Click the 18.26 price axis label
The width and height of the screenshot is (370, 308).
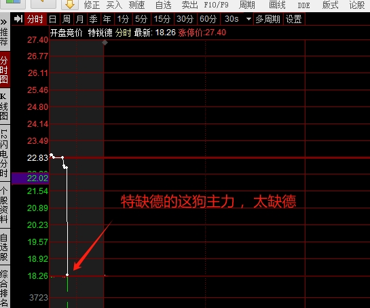click(37, 275)
